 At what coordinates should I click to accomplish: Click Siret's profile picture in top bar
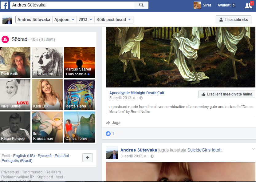click(x=197, y=5)
